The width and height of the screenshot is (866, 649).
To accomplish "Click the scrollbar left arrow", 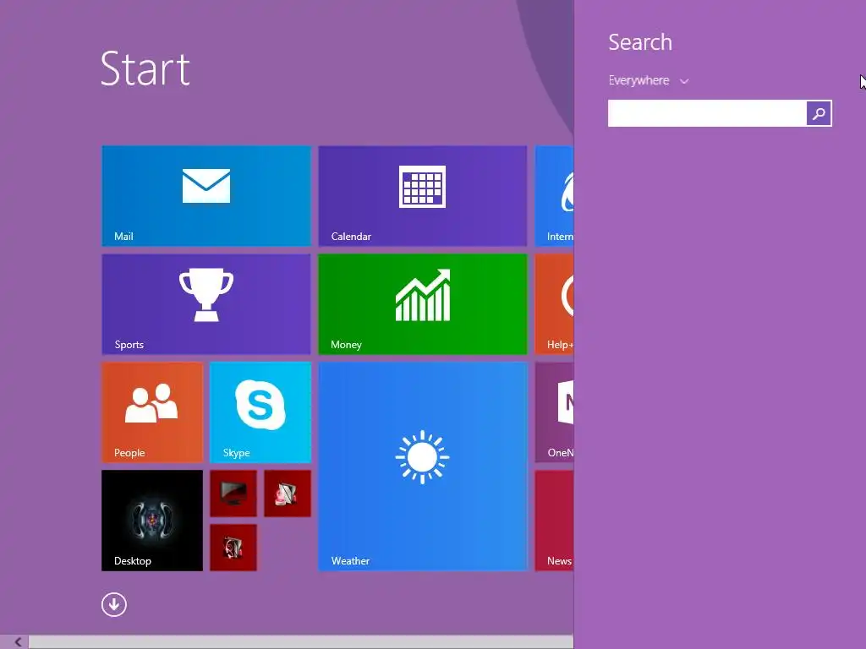I will coord(19,642).
